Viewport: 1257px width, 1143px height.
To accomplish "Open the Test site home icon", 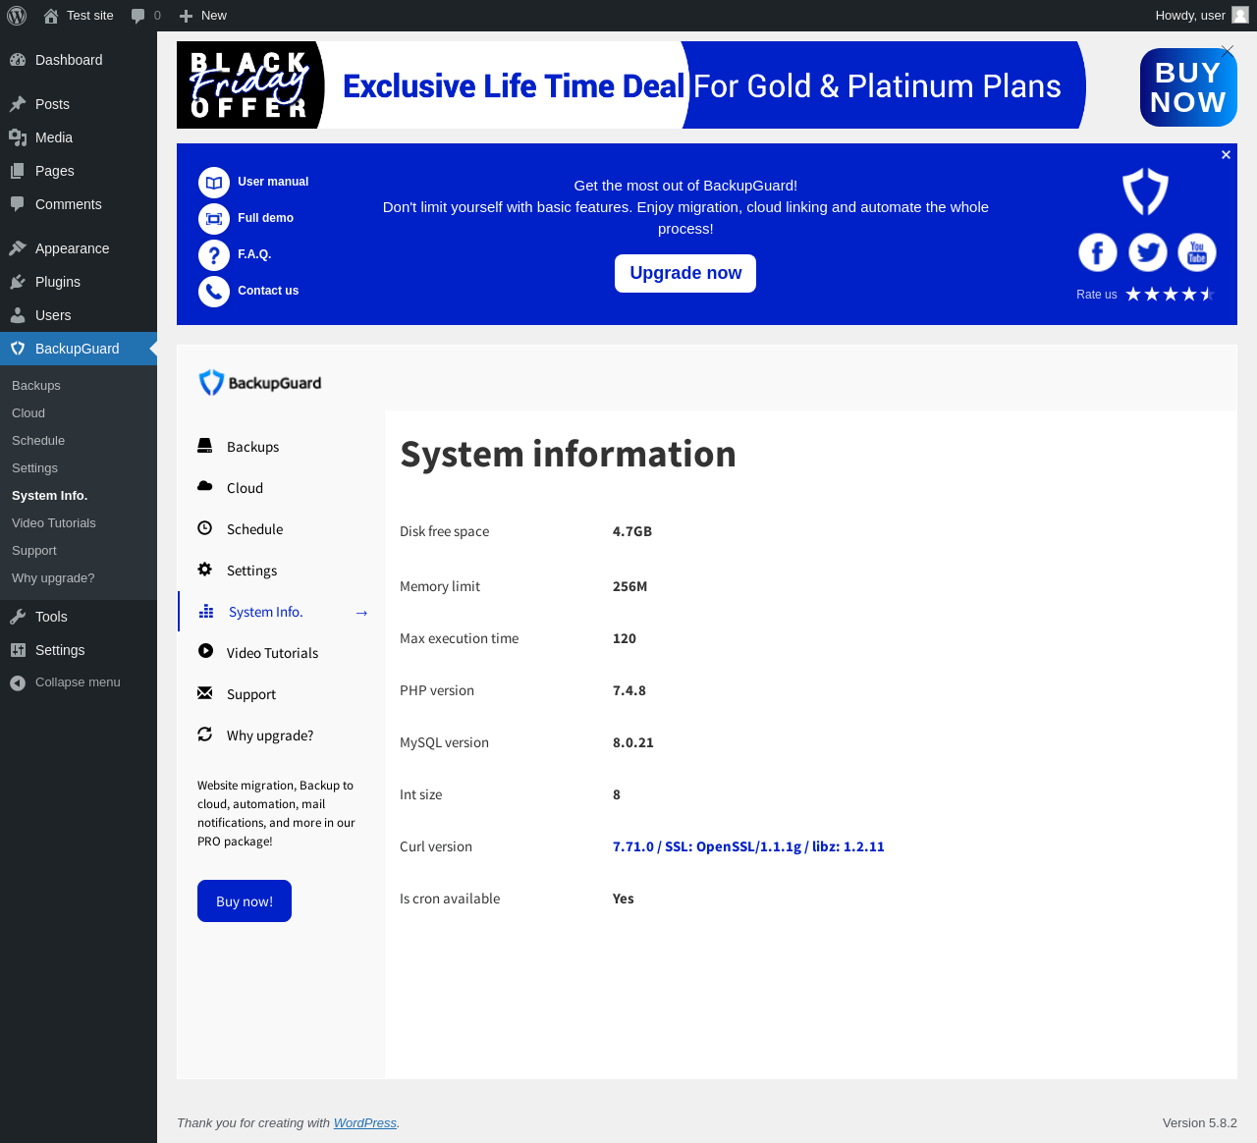I will point(51,16).
